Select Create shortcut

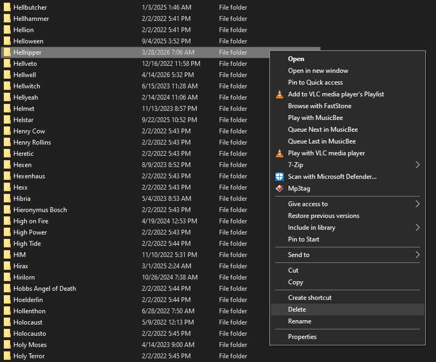click(310, 298)
